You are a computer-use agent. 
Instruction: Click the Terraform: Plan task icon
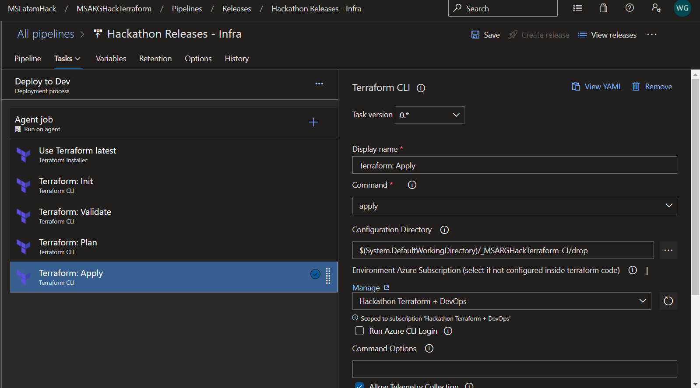[x=23, y=246]
